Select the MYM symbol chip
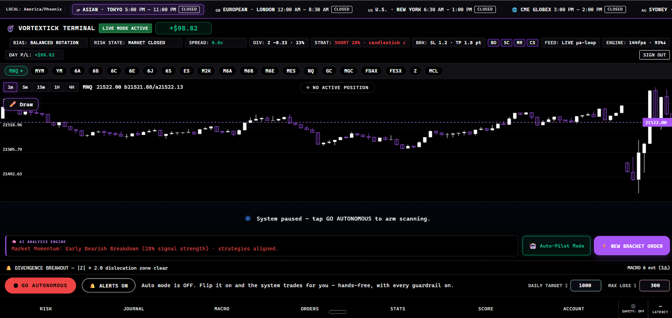This screenshot has width=672, height=318. pos(39,71)
